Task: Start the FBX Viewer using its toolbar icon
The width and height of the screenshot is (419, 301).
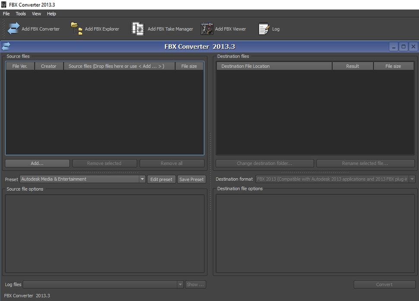Action: pyautogui.click(x=206, y=29)
